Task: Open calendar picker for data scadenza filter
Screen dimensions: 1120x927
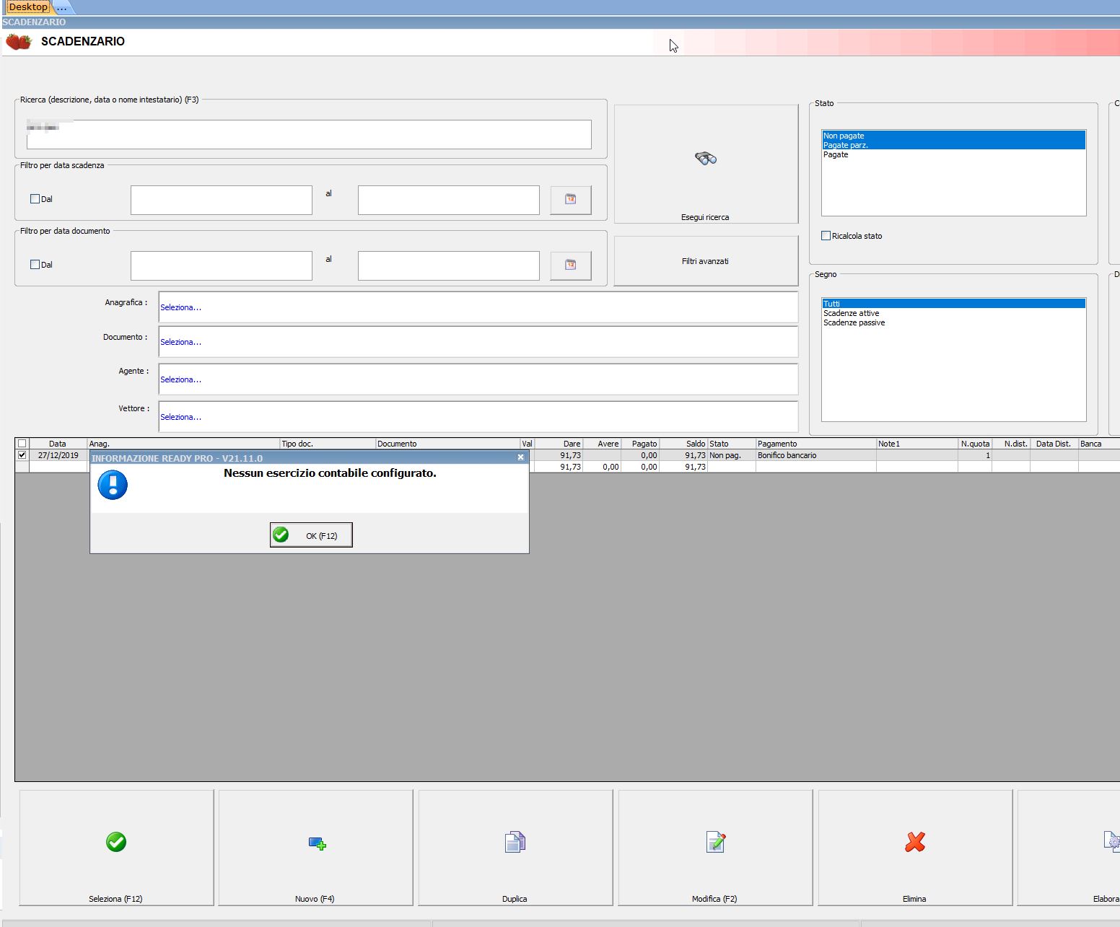Action: [570, 200]
